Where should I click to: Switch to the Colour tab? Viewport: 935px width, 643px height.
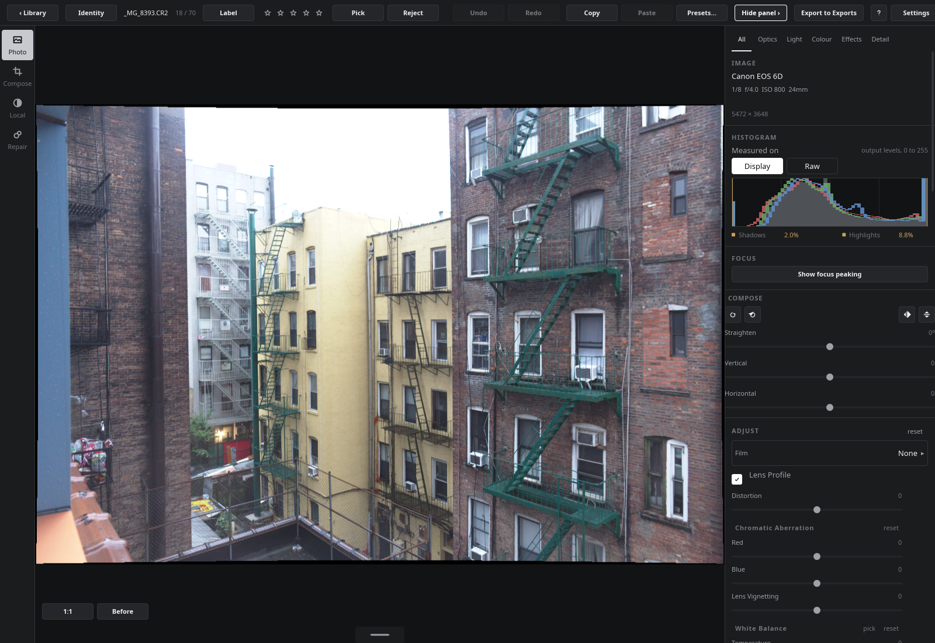tap(822, 39)
